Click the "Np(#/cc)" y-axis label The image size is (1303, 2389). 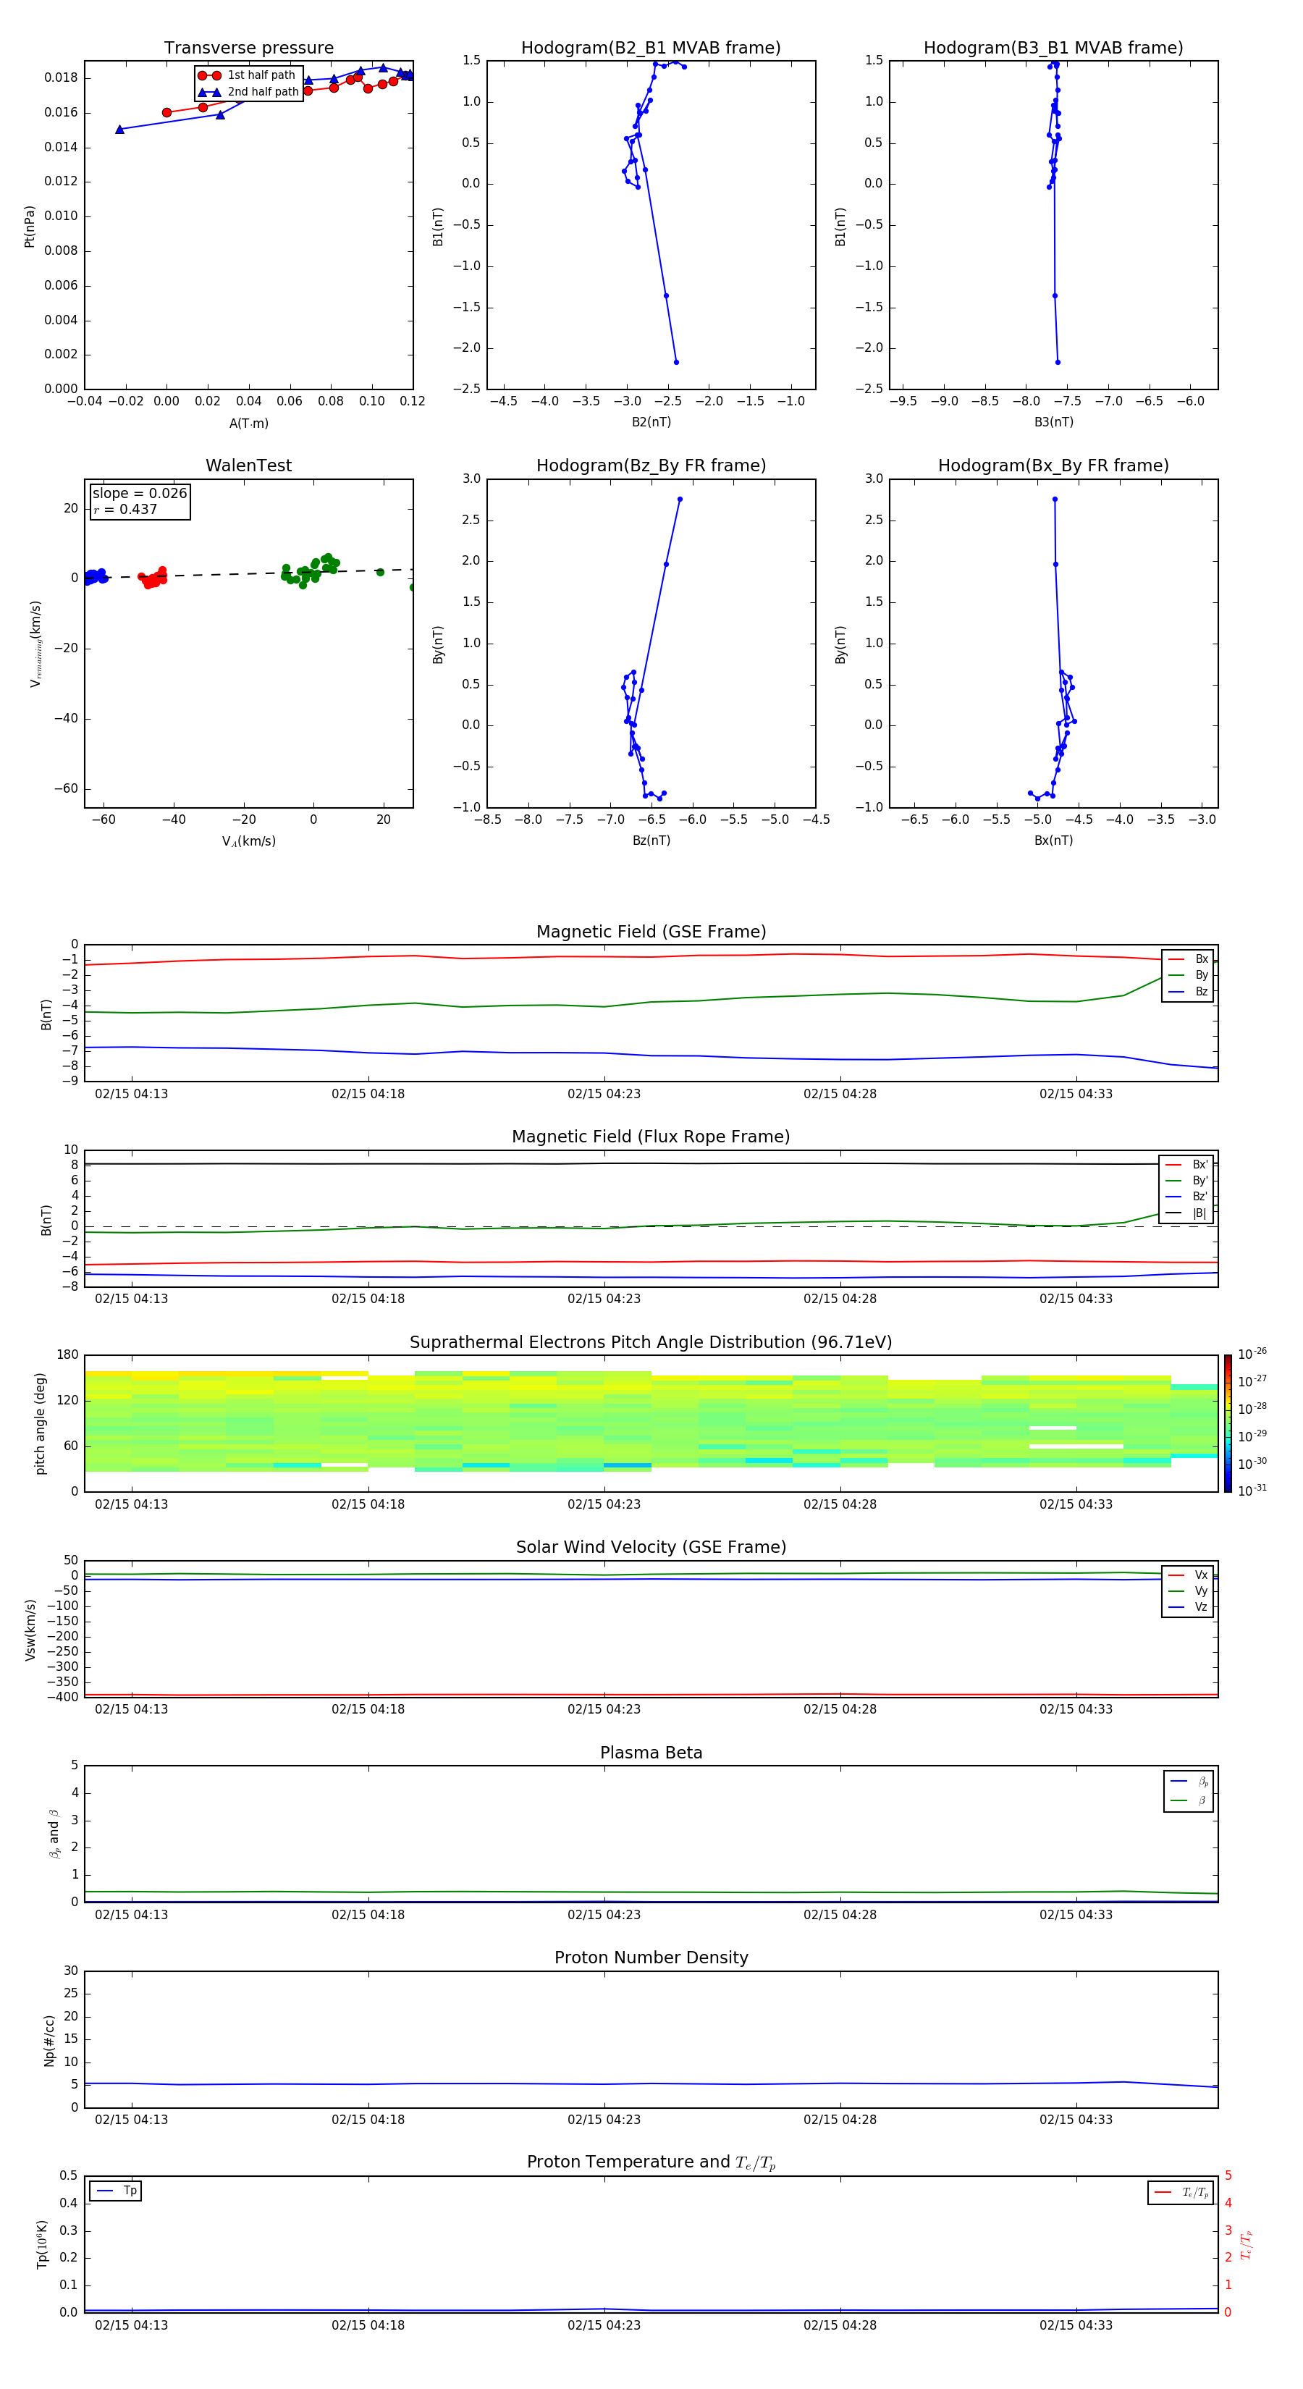point(49,2039)
